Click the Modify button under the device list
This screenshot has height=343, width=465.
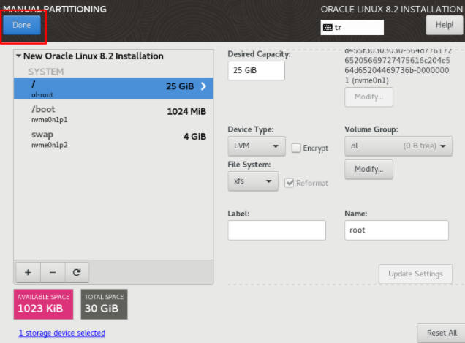[368, 97]
